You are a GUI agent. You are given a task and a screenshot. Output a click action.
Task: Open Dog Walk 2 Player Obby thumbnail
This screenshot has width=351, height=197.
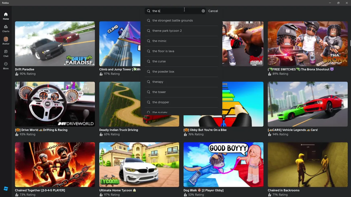pyautogui.click(x=223, y=165)
